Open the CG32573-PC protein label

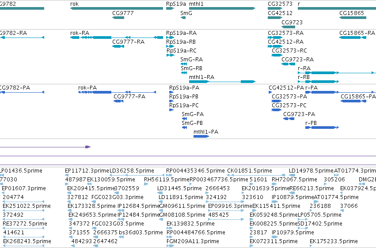tap(289, 105)
